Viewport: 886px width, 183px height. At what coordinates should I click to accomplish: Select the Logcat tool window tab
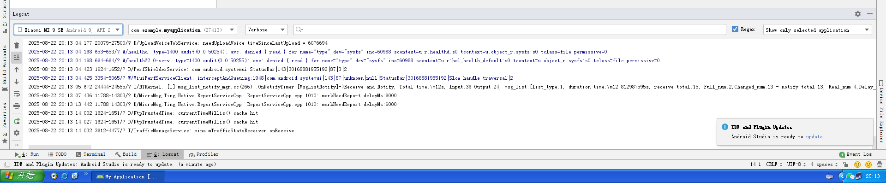pos(163,154)
